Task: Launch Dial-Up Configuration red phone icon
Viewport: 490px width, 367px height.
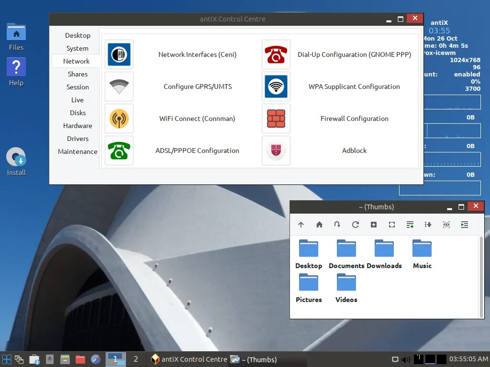Action: click(276, 54)
